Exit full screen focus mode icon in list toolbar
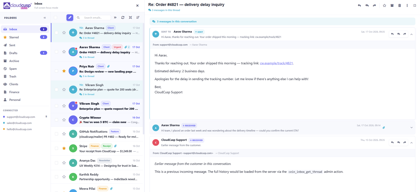This screenshot has height=192, width=420. [130, 18]
